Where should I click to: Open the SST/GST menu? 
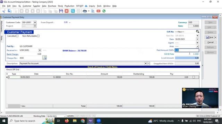(x=80, y=6)
